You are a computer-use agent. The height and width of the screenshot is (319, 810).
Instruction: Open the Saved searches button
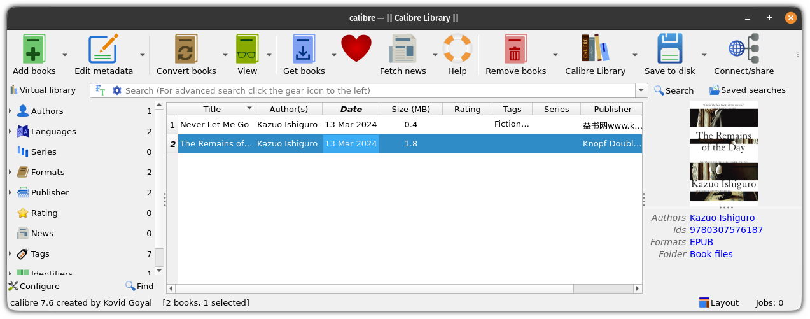click(747, 90)
